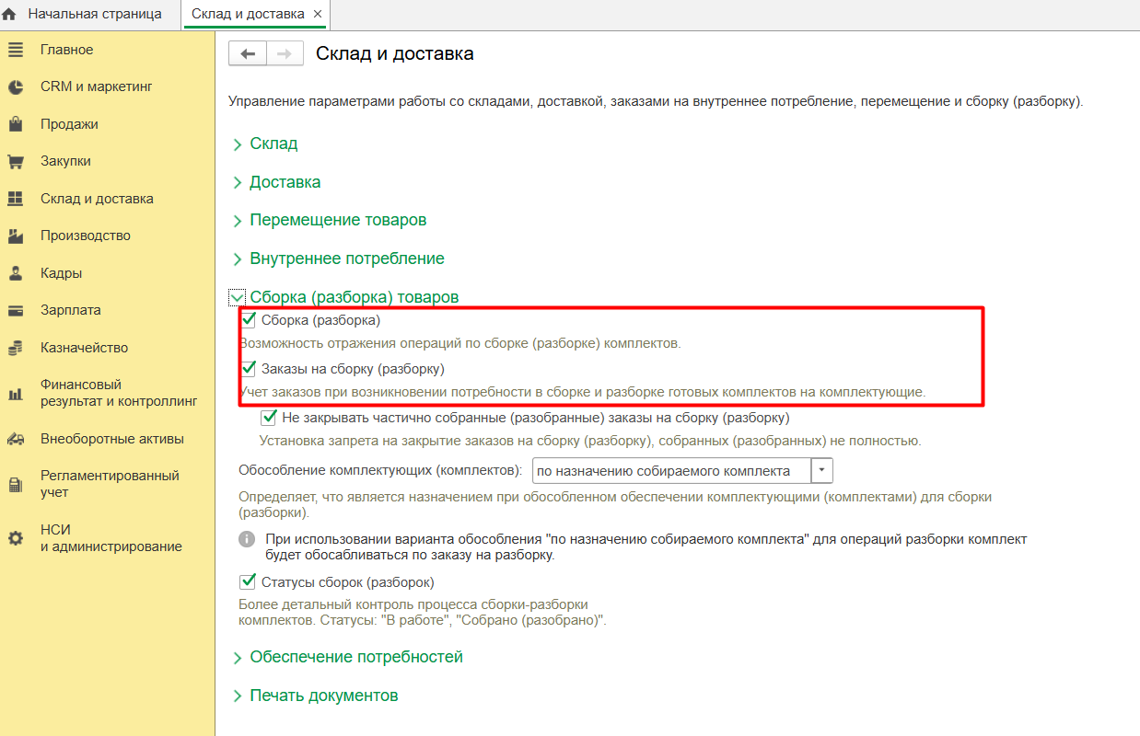Select the Продажи shopping bag icon
This screenshot has width=1140, height=736.
coord(16,124)
